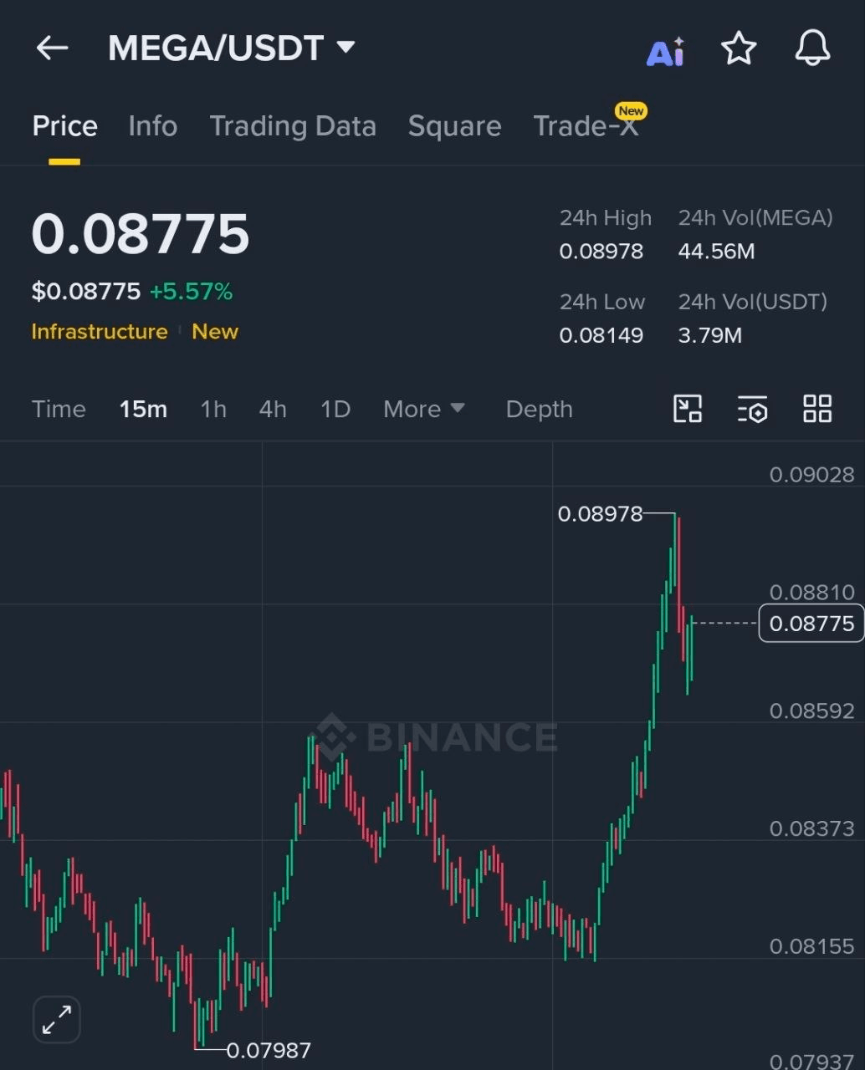Viewport: 865px width, 1070px height.
Task: Tap the 24h Vol(MEGA) value 44.56M
Action: (717, 252)
